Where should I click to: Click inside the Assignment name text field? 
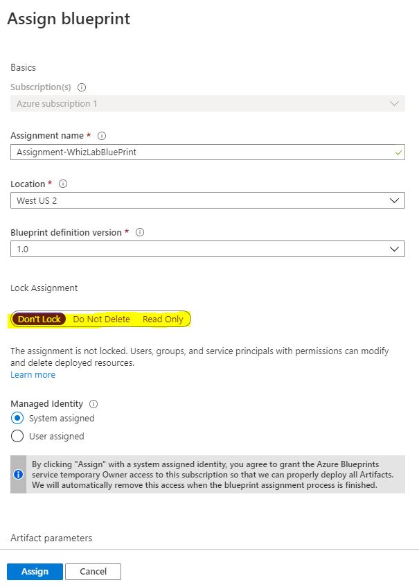[208, 152]
